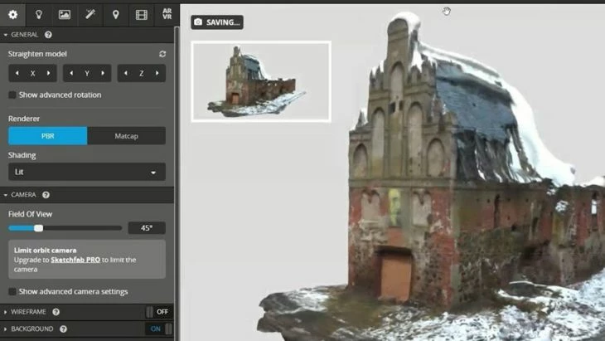This screenshot has height=341, width=605.
Task: Open the Lighting bulb tab
Action: (39, 15)
